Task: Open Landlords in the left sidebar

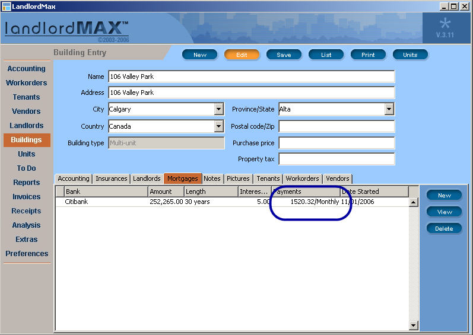Action: tap(27, 125)
